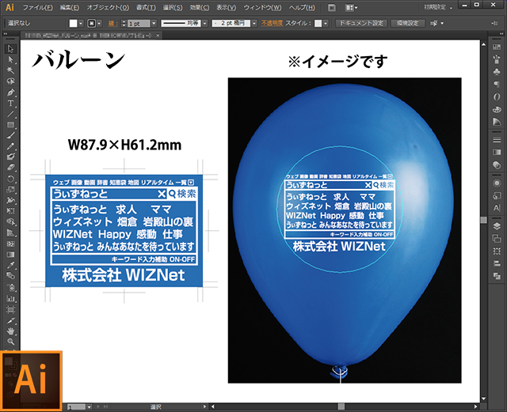
Task: Select the Column Graph tool
Action: [10, 298]
